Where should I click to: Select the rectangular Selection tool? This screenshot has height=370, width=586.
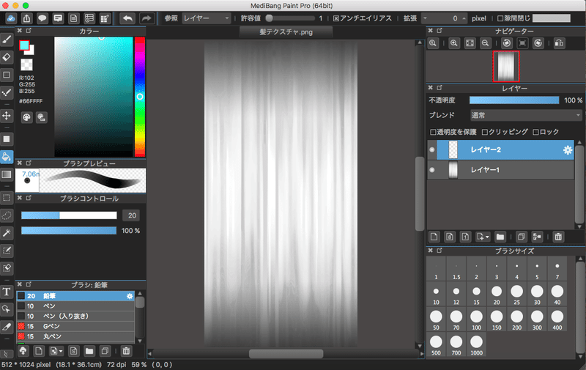click(7, 198)
